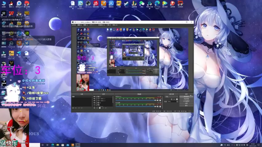Adjust the desktop audio volume slider
This screenshot has height=147, width=262.
pyautogui.click(x=136, y=100)
